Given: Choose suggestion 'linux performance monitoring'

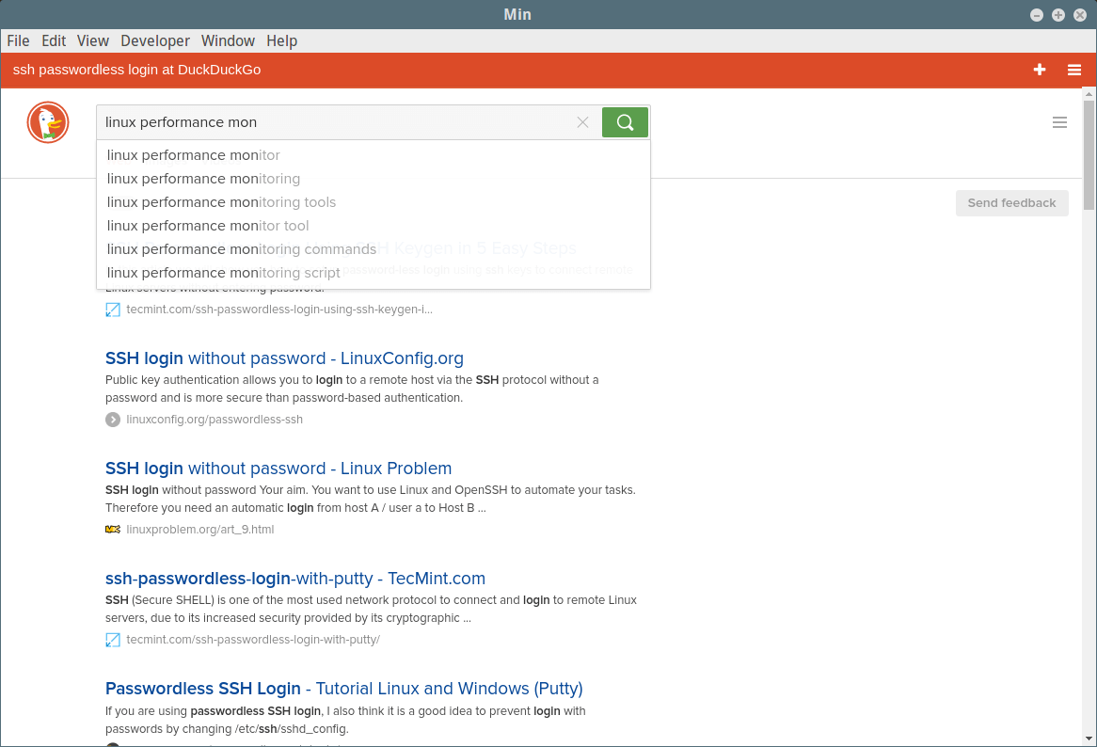Looking at the screenshot, I should [x=373, y=179].
